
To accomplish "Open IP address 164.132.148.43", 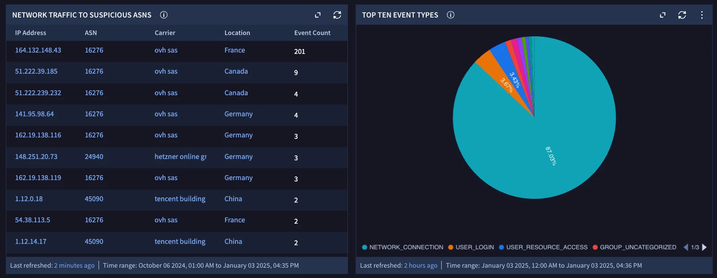I will tap(38, 50).
